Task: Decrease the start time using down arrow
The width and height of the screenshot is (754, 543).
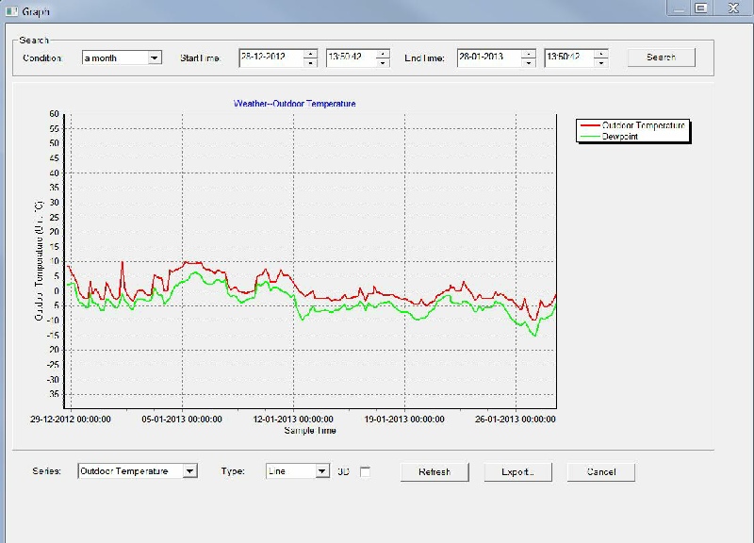Action: pos(383,62)
